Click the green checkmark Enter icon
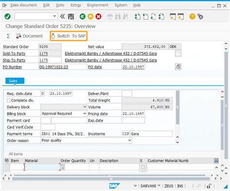 [x=7, y=16]
